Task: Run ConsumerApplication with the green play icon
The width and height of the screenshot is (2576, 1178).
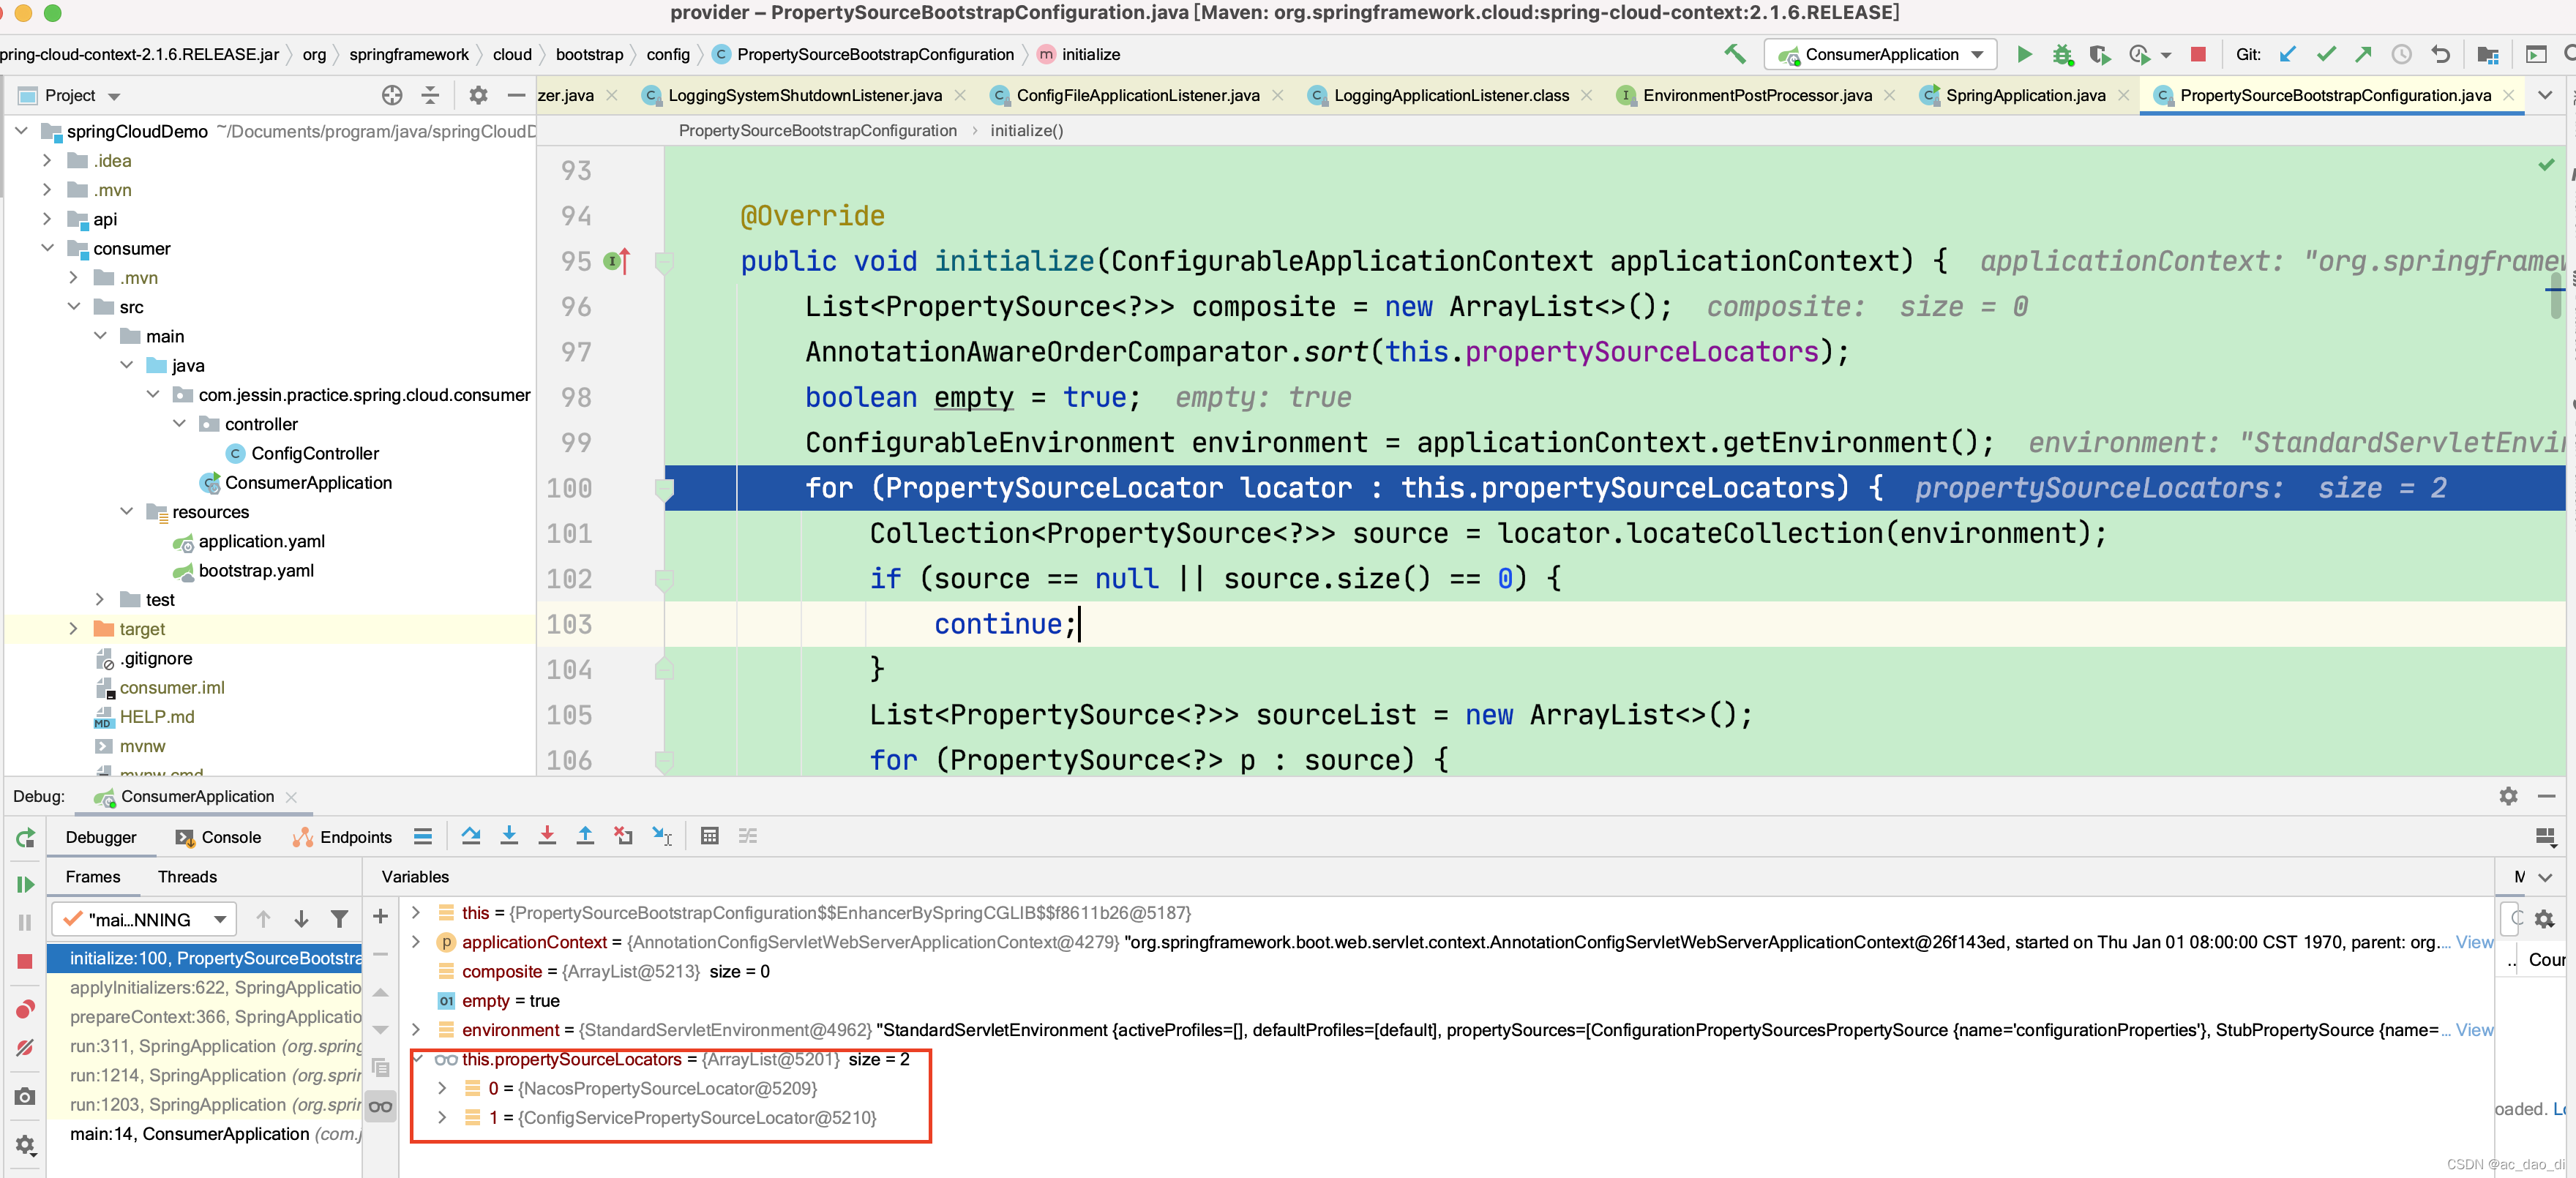Action: pos(2024,54)
